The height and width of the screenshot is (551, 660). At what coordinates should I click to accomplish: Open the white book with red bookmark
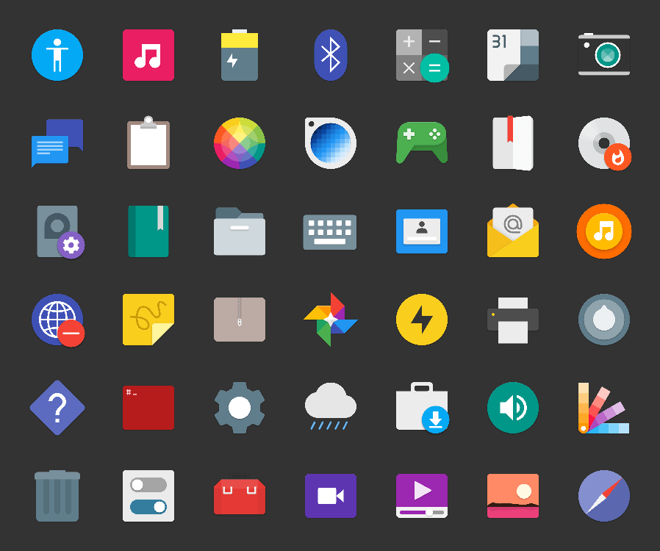tap(513, 143)
